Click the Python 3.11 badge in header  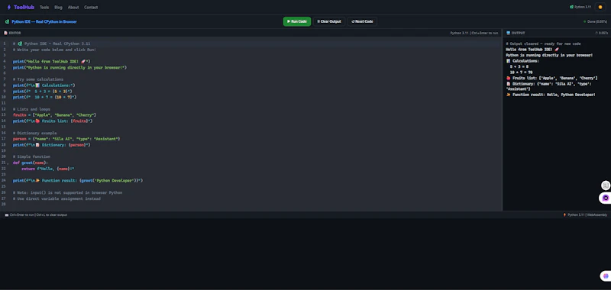click(x=580, y=7)
